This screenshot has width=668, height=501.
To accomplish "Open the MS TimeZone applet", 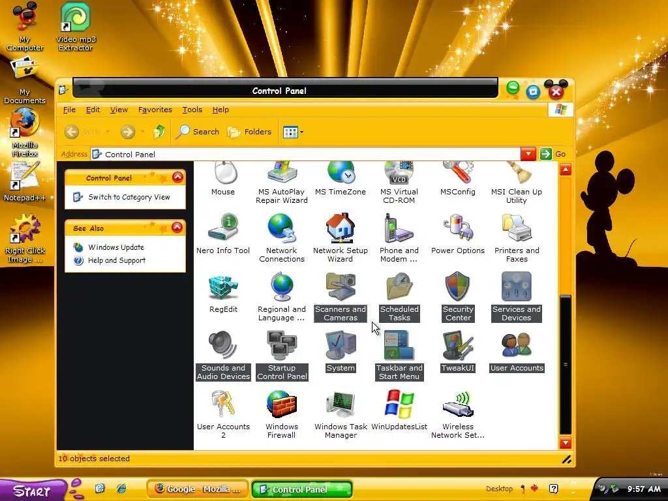I will (341, 179).
